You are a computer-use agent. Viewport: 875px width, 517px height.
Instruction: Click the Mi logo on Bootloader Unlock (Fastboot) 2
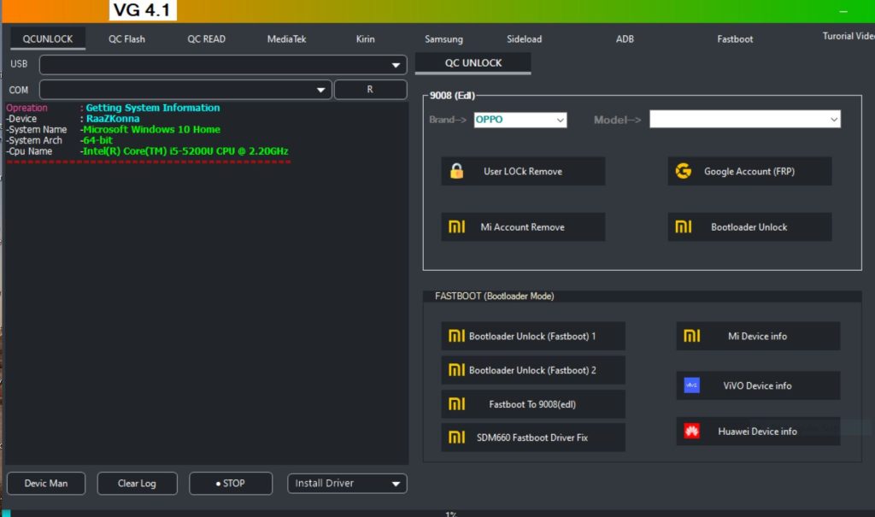coord(456,370)
